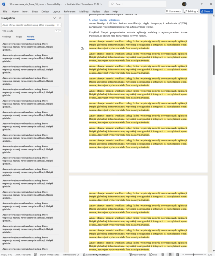
Task: Click the 5. Usługi rozwoju i wdrażania heading
Action: [x=104, y=20]
